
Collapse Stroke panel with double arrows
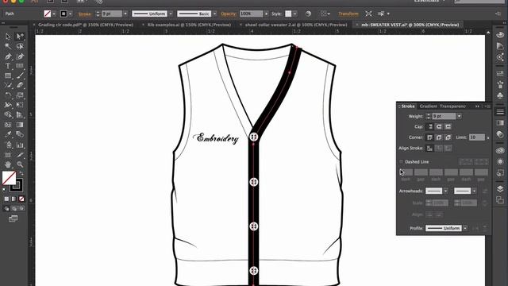click(x=477, y=106)
